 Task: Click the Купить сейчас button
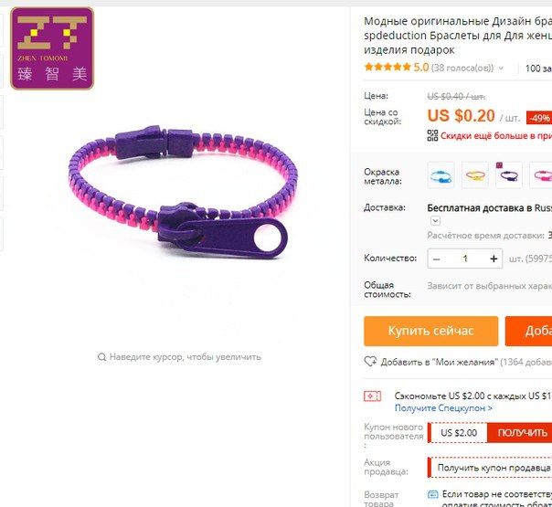point(430,331)
